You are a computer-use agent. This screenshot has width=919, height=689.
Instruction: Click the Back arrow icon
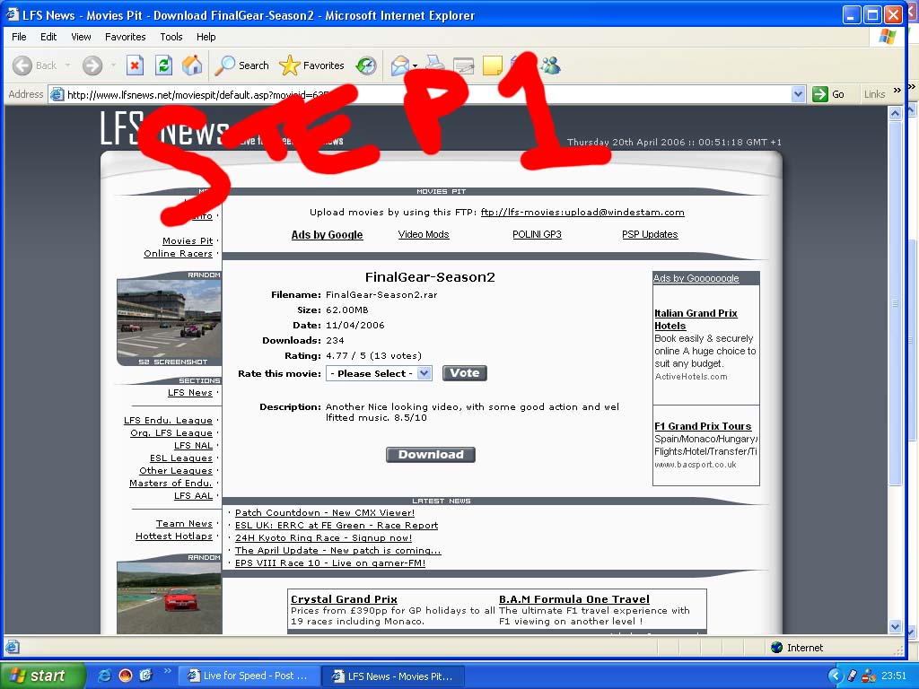[x=22, y=65]
